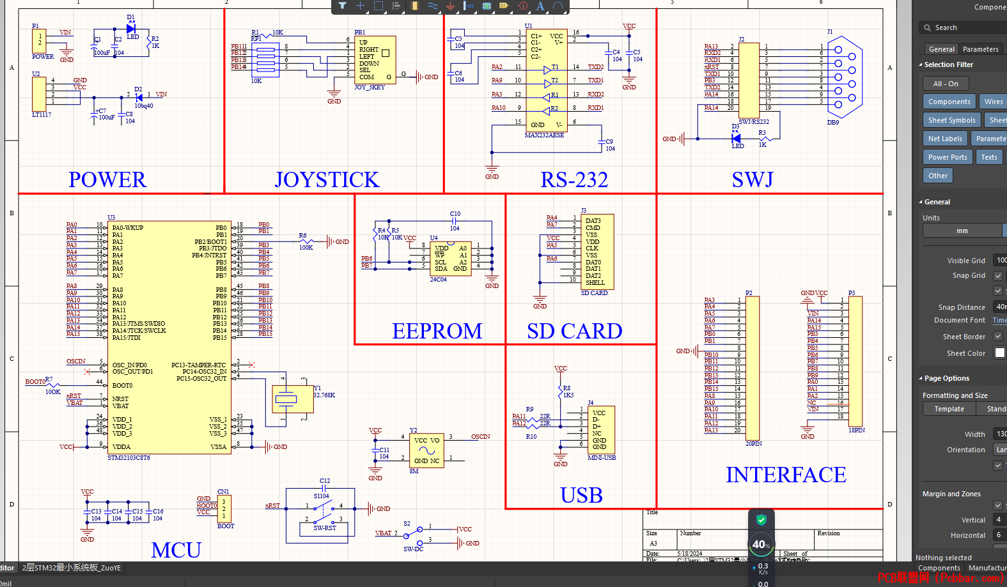The height and width of the screenshot is (587, 1007).
Task: Open the Manufacturer bottom panel tab
Action: 987,568
